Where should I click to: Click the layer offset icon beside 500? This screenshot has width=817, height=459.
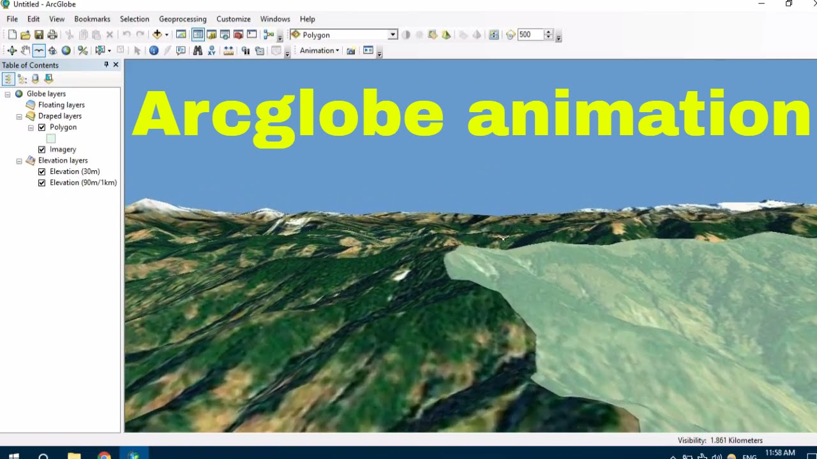(511, 34)
